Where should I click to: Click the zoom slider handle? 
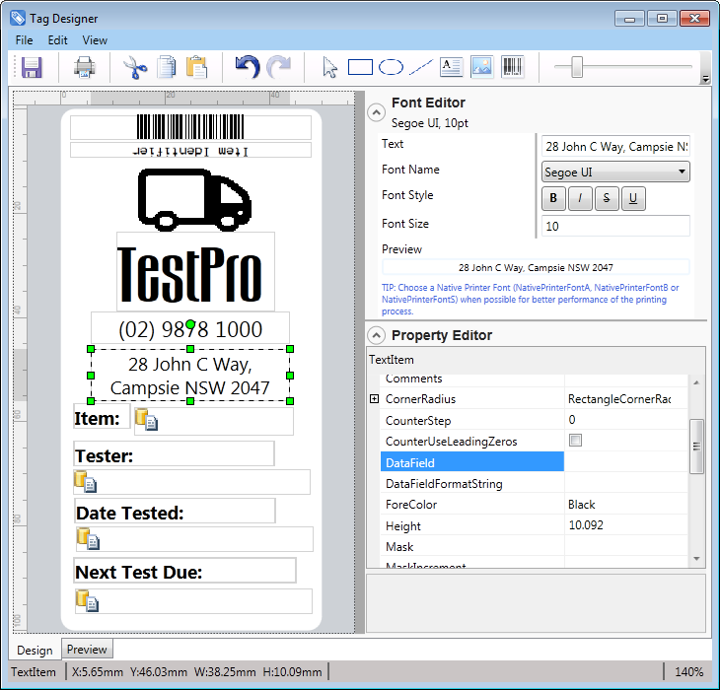pos(577,67)
